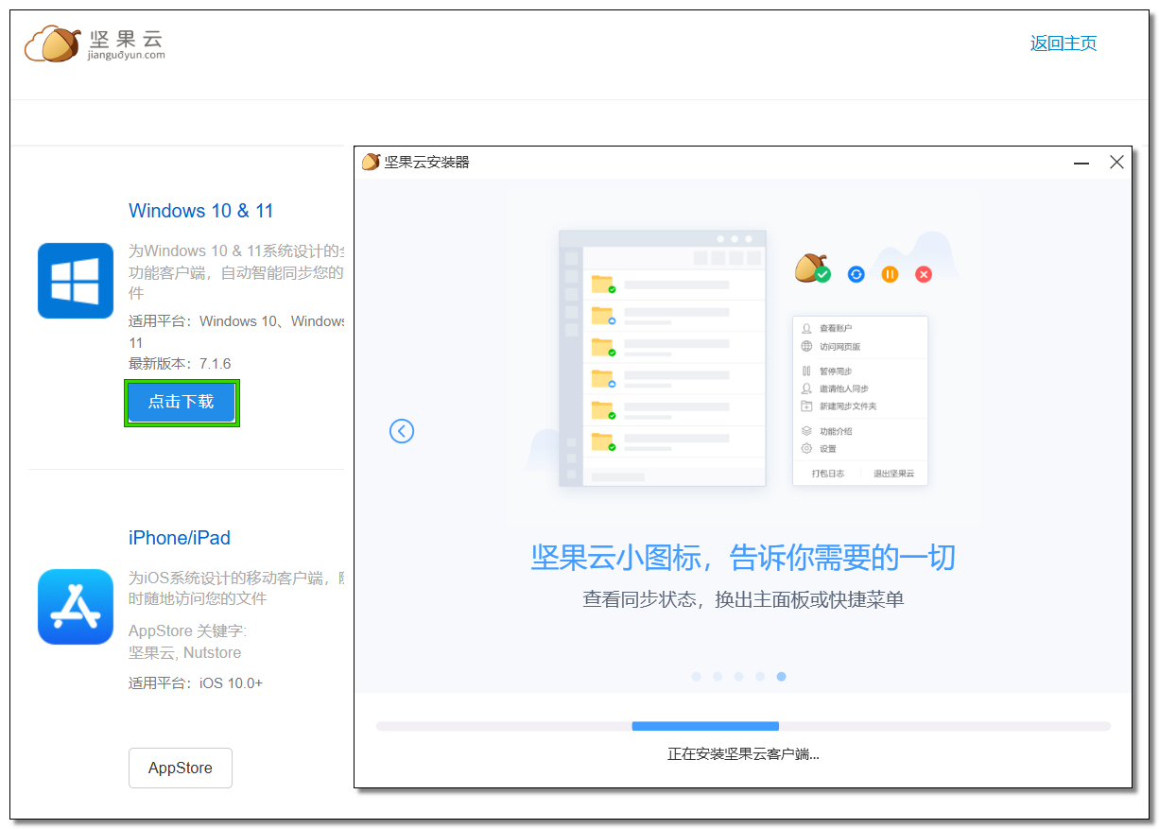
Task: Select the second carousel dot
Action: tap(718, 677)
